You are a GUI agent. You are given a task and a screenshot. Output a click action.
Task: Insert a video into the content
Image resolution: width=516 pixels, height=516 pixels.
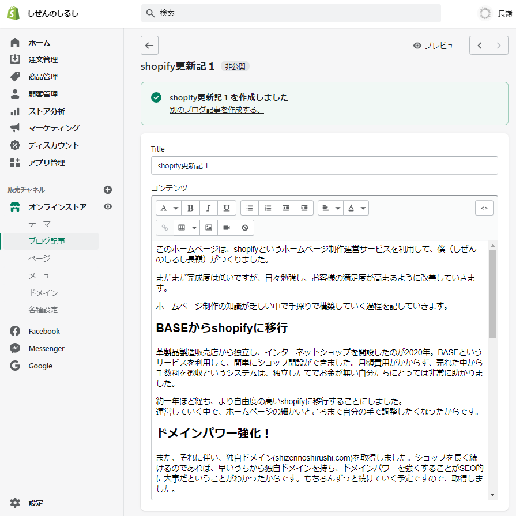[227, 228]
